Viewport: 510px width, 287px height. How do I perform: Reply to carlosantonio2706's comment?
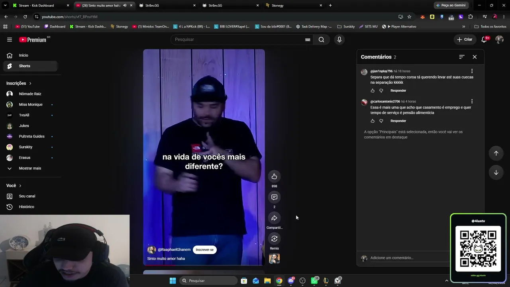point(398,121)
